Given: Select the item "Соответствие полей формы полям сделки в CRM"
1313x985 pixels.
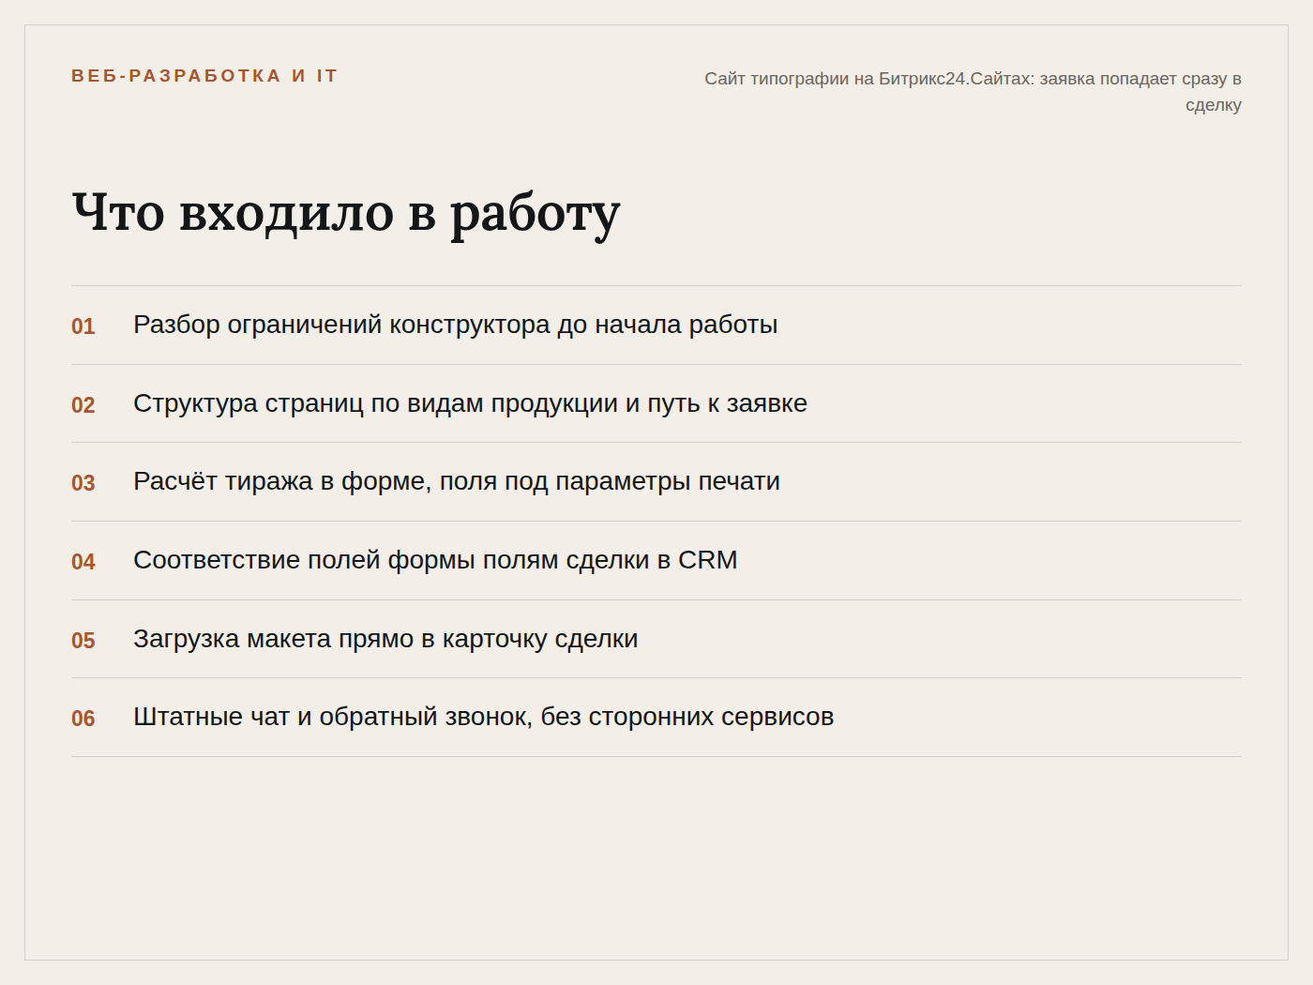Looking at the screenshot, I should (435, 560).
